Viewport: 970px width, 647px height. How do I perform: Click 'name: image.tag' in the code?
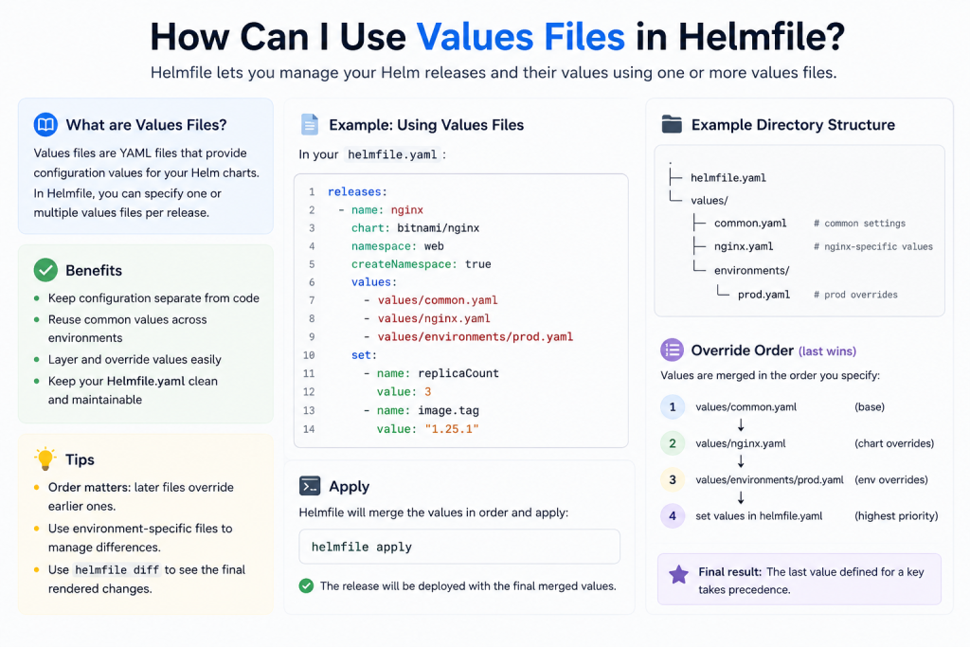pos(427,410)
